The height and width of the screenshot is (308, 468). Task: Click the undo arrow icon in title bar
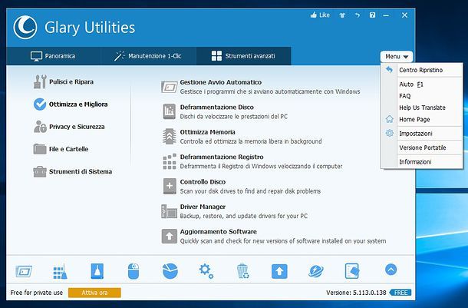358,15
